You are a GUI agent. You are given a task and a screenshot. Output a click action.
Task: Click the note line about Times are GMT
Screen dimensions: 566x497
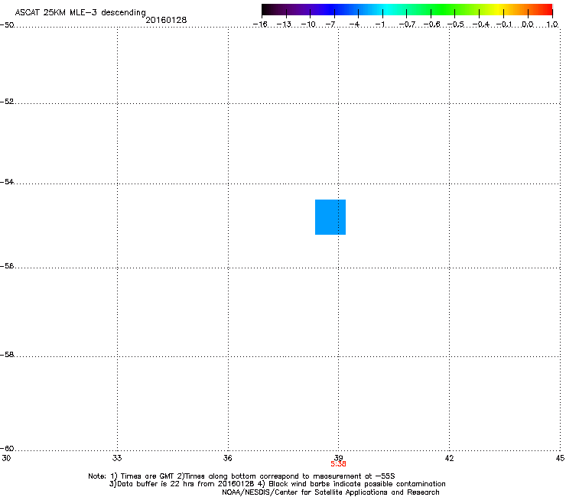point(242,476)
